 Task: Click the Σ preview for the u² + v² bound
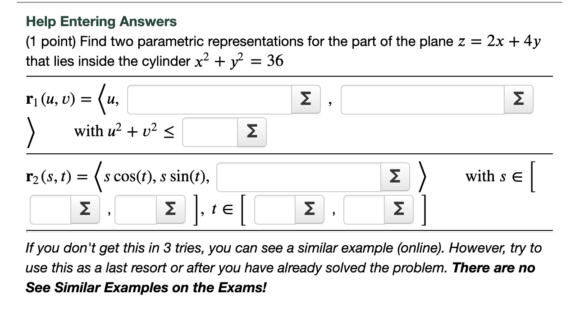pos(252,132)
